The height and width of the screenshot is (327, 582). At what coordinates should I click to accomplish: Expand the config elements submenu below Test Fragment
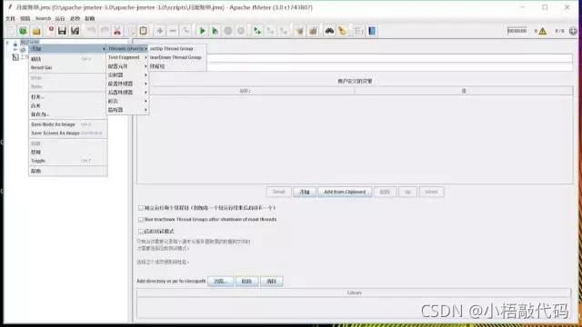click(x=127, y=66)
